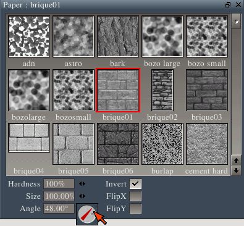The width and height of the screenshot is (244, 226).
Task: Undock the Paper panel window
Action: (228, 4)
